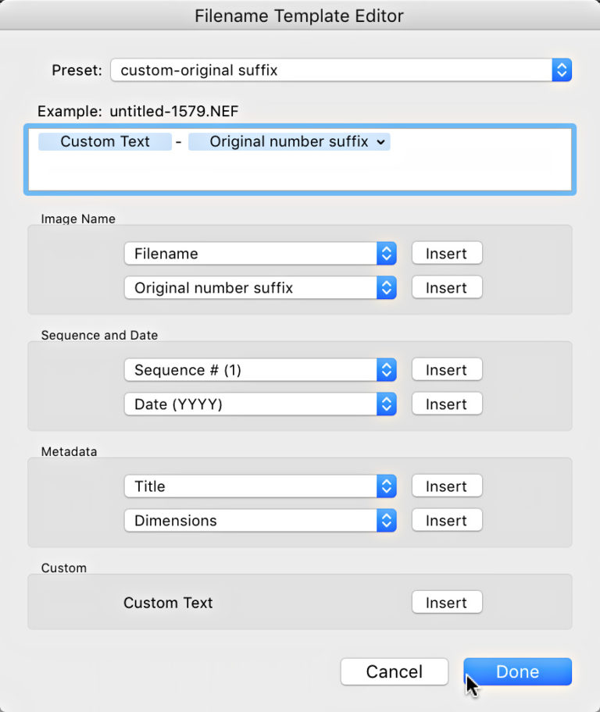Click the Done button
Screen dimensions: 600x712
tap(517, 671)
